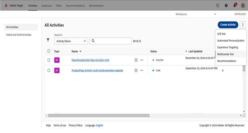Screen dimensions: 248x133
Task: Check the ProductPage Activity row checkbox
Action: (49, 70)
